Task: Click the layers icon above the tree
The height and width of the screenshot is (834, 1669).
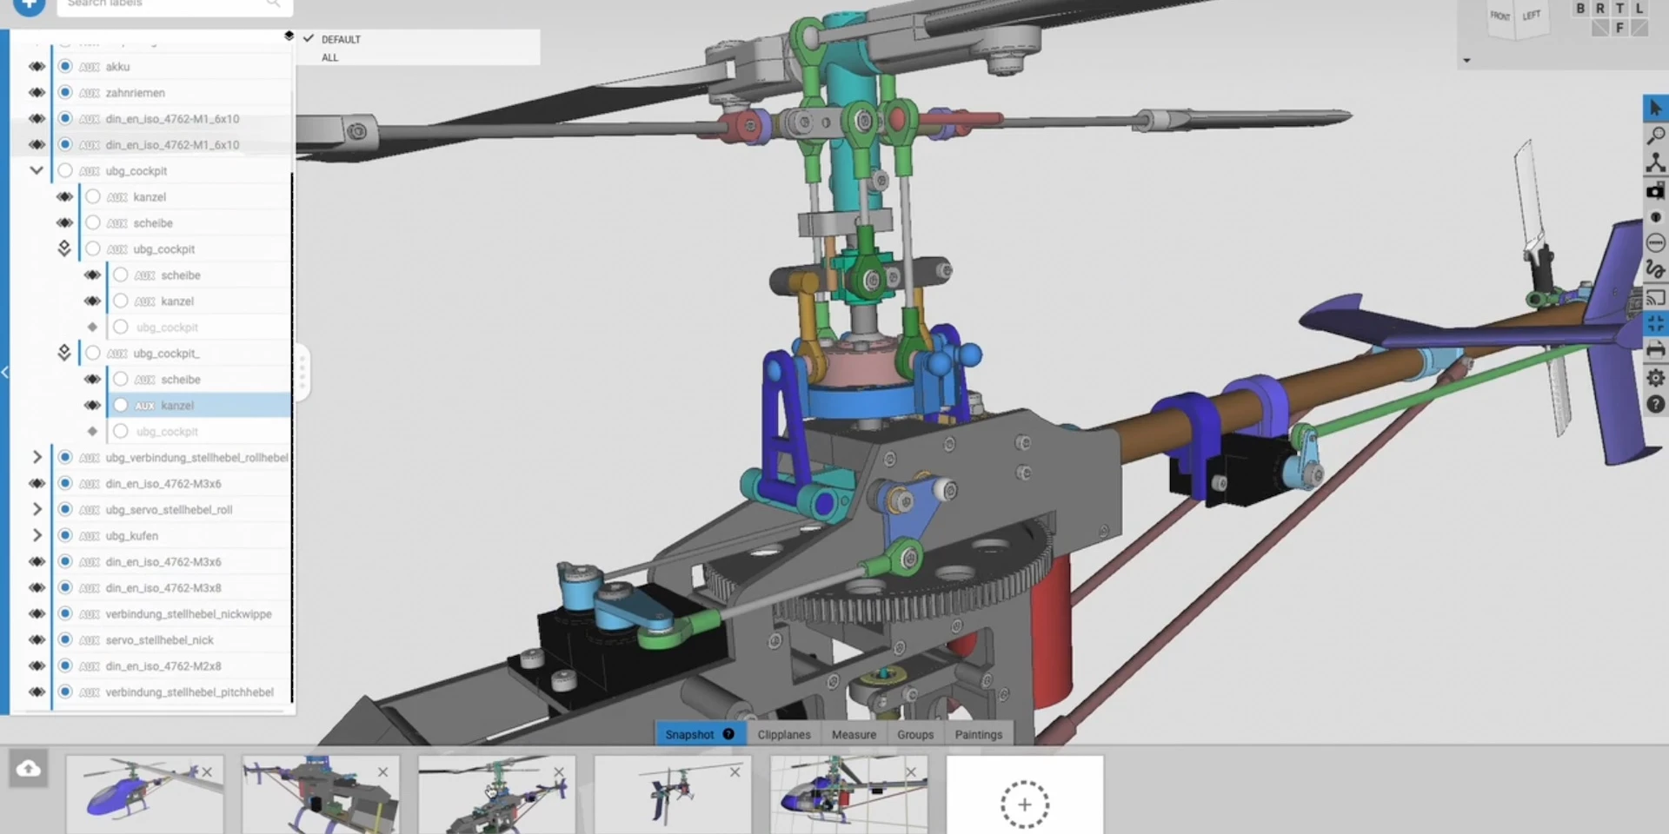Action: [289, 36]
